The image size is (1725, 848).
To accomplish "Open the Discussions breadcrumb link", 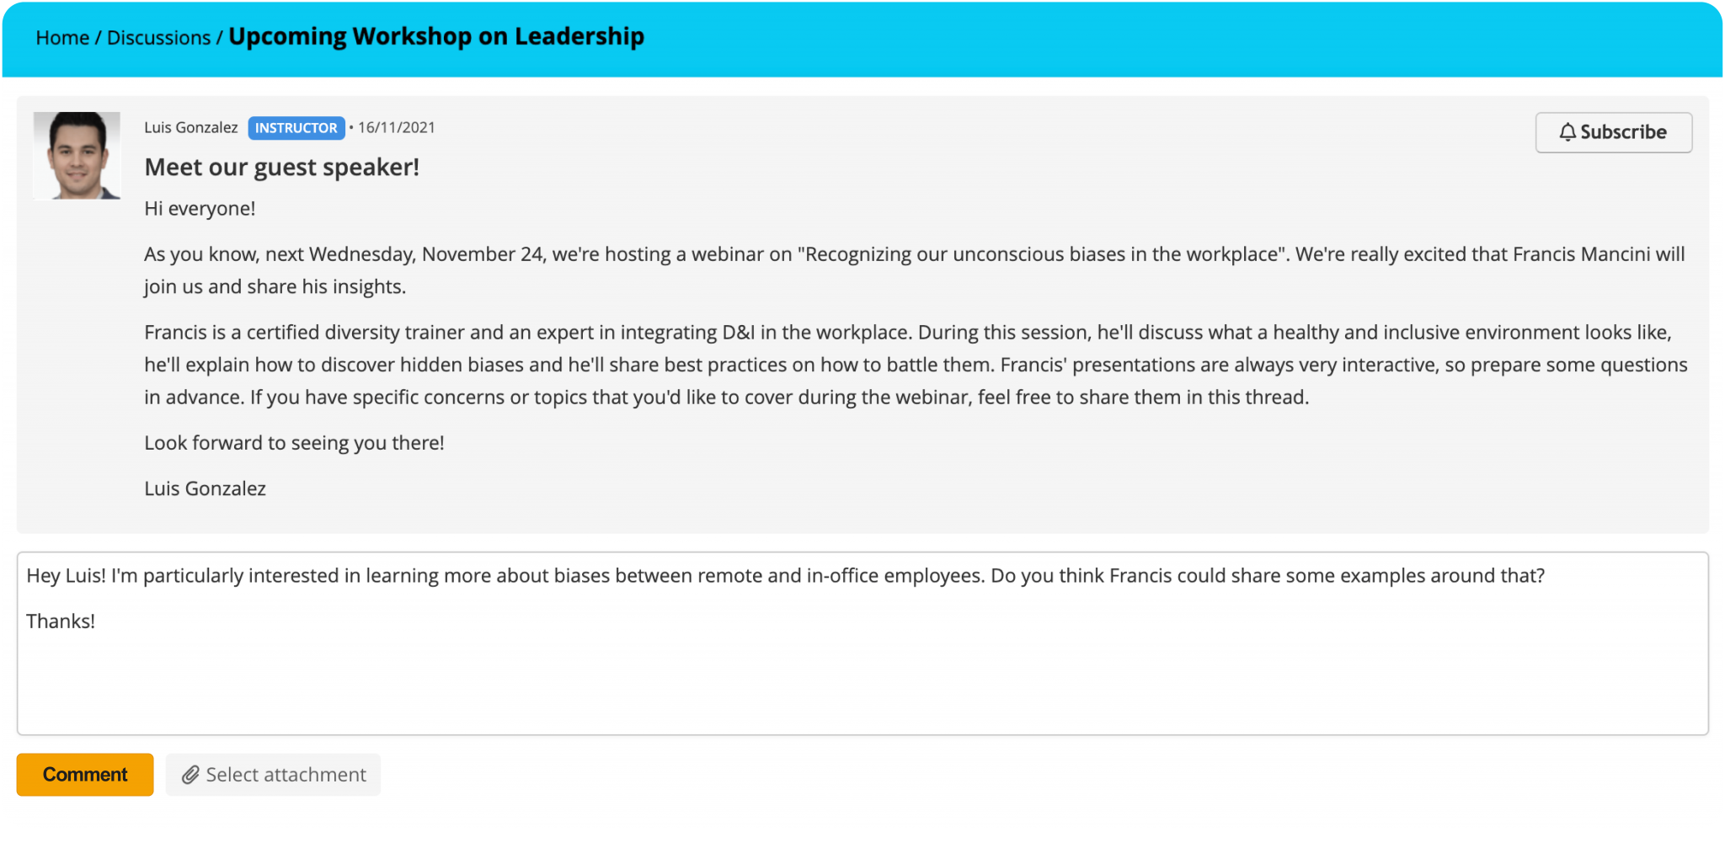I will (x=157, y=37).
